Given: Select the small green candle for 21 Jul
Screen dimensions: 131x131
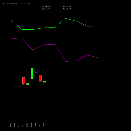Looking at the screenshot, I should (28, 84).
